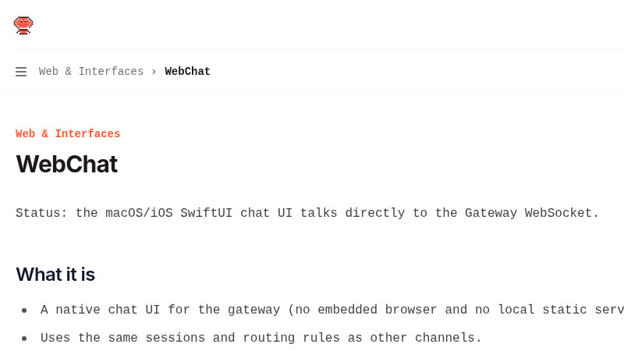The image size is (624, 351).
Task: Click the second bullet point dot
Action: tap(24, 339)
